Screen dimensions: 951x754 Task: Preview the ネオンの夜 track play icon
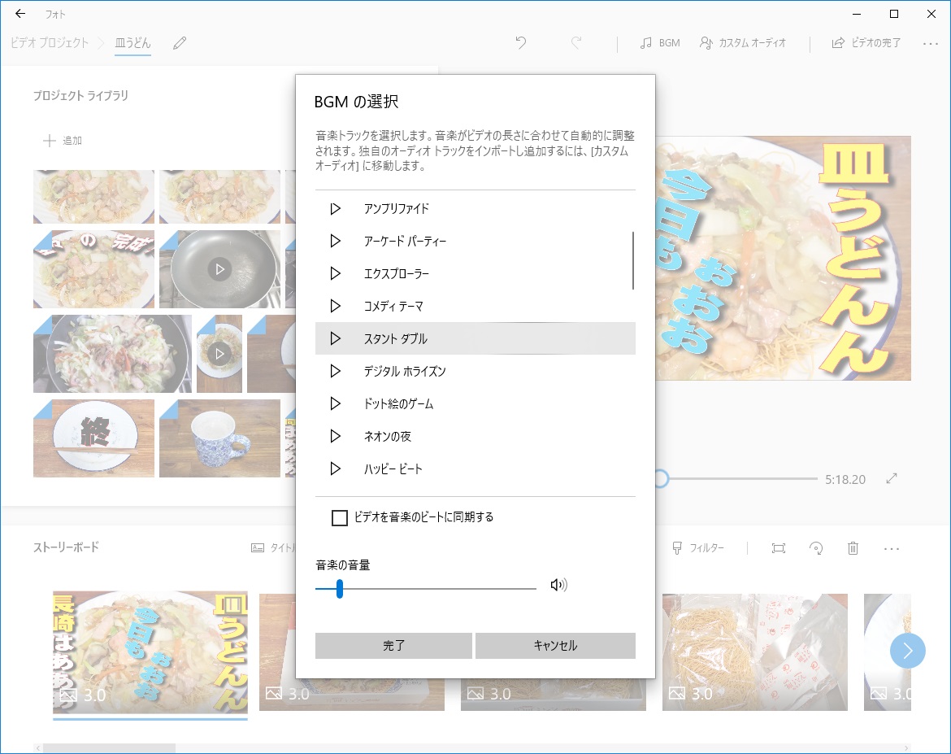point(335,436)
